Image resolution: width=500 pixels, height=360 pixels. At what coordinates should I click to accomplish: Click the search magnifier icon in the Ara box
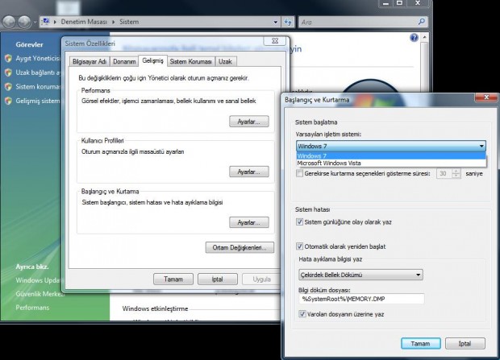point(421,22)
